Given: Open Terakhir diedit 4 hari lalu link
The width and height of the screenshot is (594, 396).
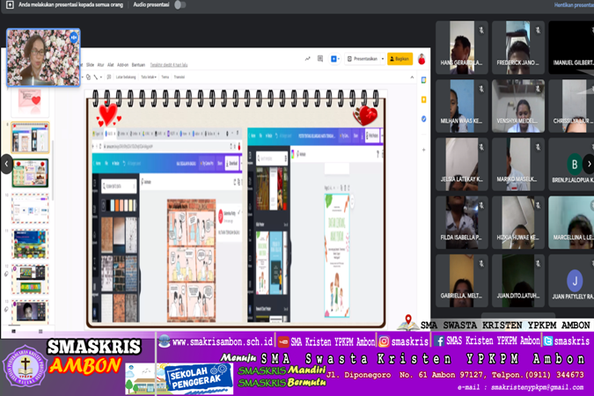Looking at the screenshot, I should pos(169,65).
